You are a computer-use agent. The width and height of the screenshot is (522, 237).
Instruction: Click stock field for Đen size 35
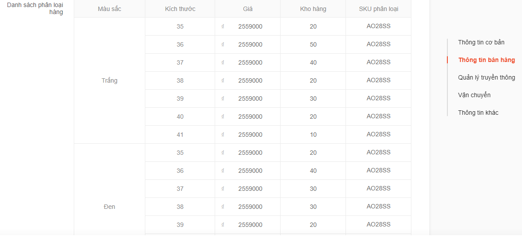(x=313, y=153)
